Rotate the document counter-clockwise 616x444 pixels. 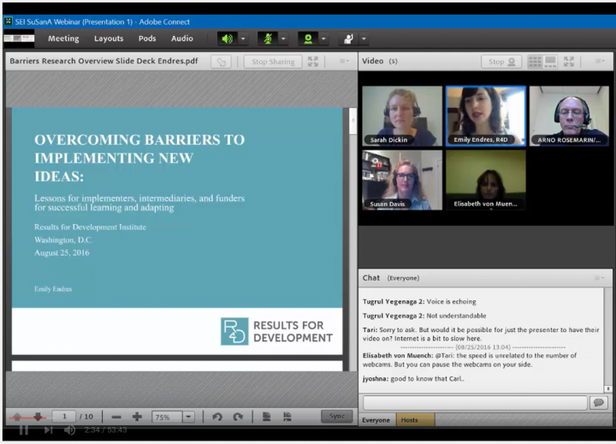[x=217, y=417]
